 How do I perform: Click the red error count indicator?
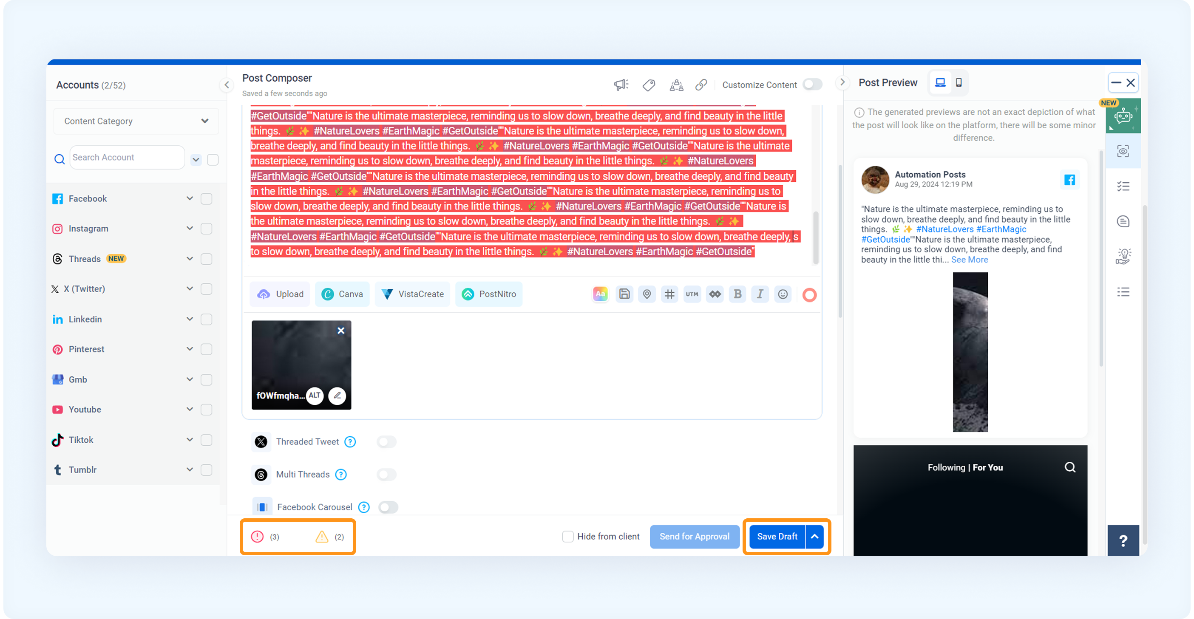coord(265,537)
